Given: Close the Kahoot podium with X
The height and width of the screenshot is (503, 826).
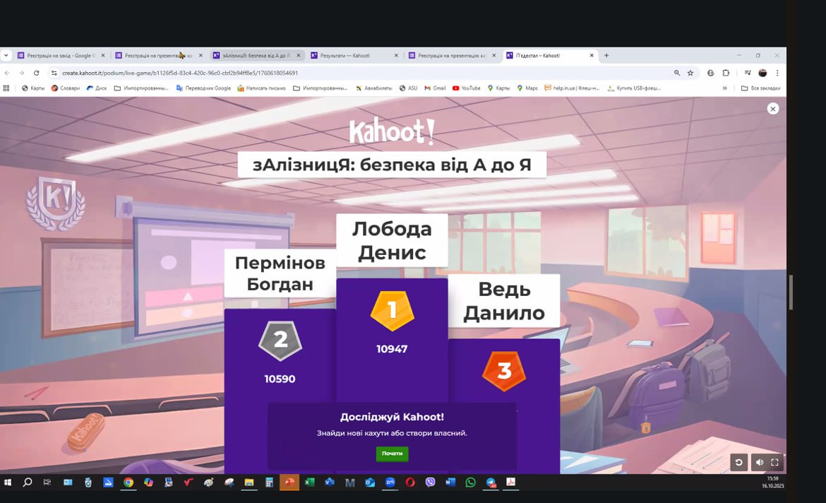Looking at the screenshot, I should pos(773,109).
